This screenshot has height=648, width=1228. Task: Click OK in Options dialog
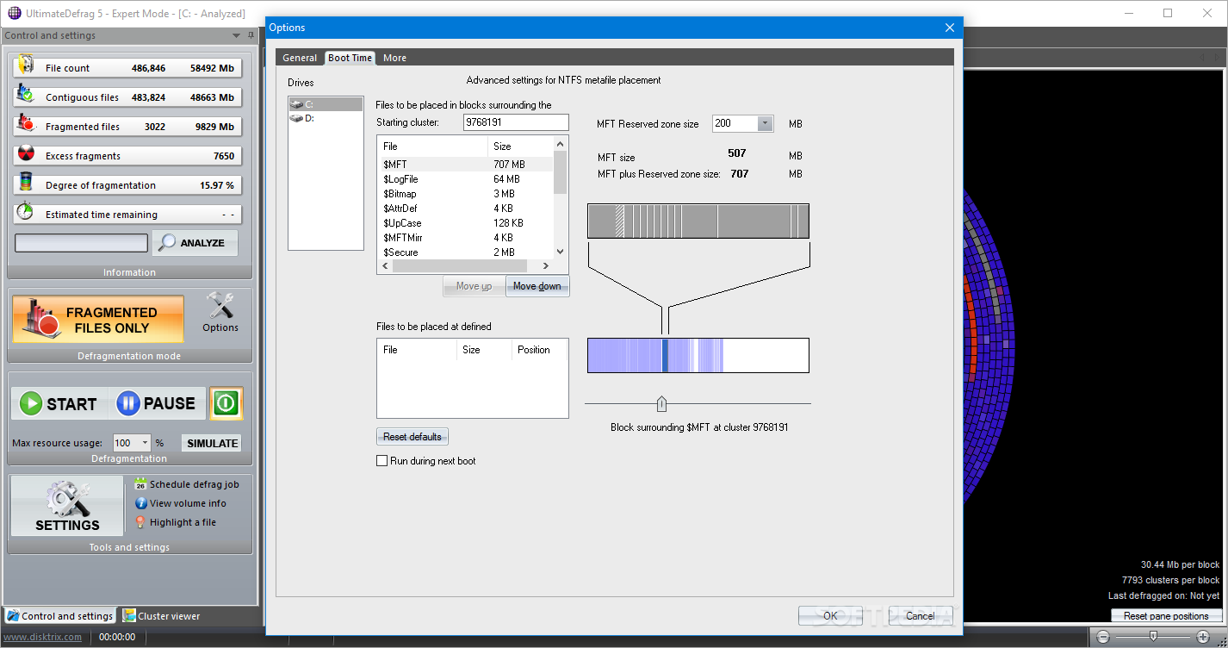point(830,615)
